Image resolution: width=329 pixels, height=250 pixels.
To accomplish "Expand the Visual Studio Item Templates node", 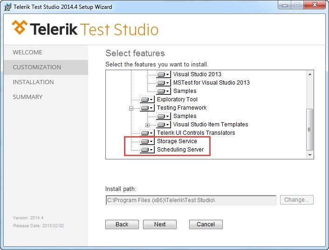I will (148, 125).
